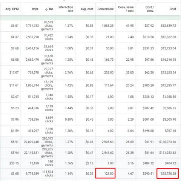Sort by the Cost / conv. column header
This screenshot has width=181, height=181.
click(150, 9)
